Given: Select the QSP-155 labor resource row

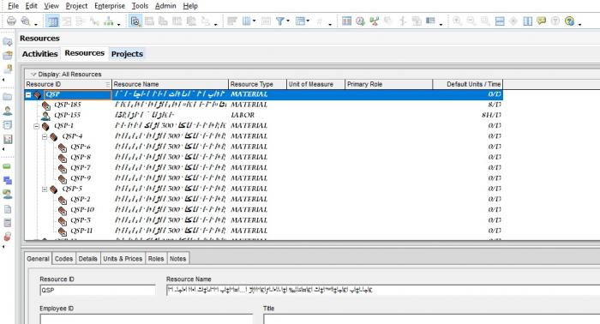Looking at the screenshot, I should (x=264, y=115).
